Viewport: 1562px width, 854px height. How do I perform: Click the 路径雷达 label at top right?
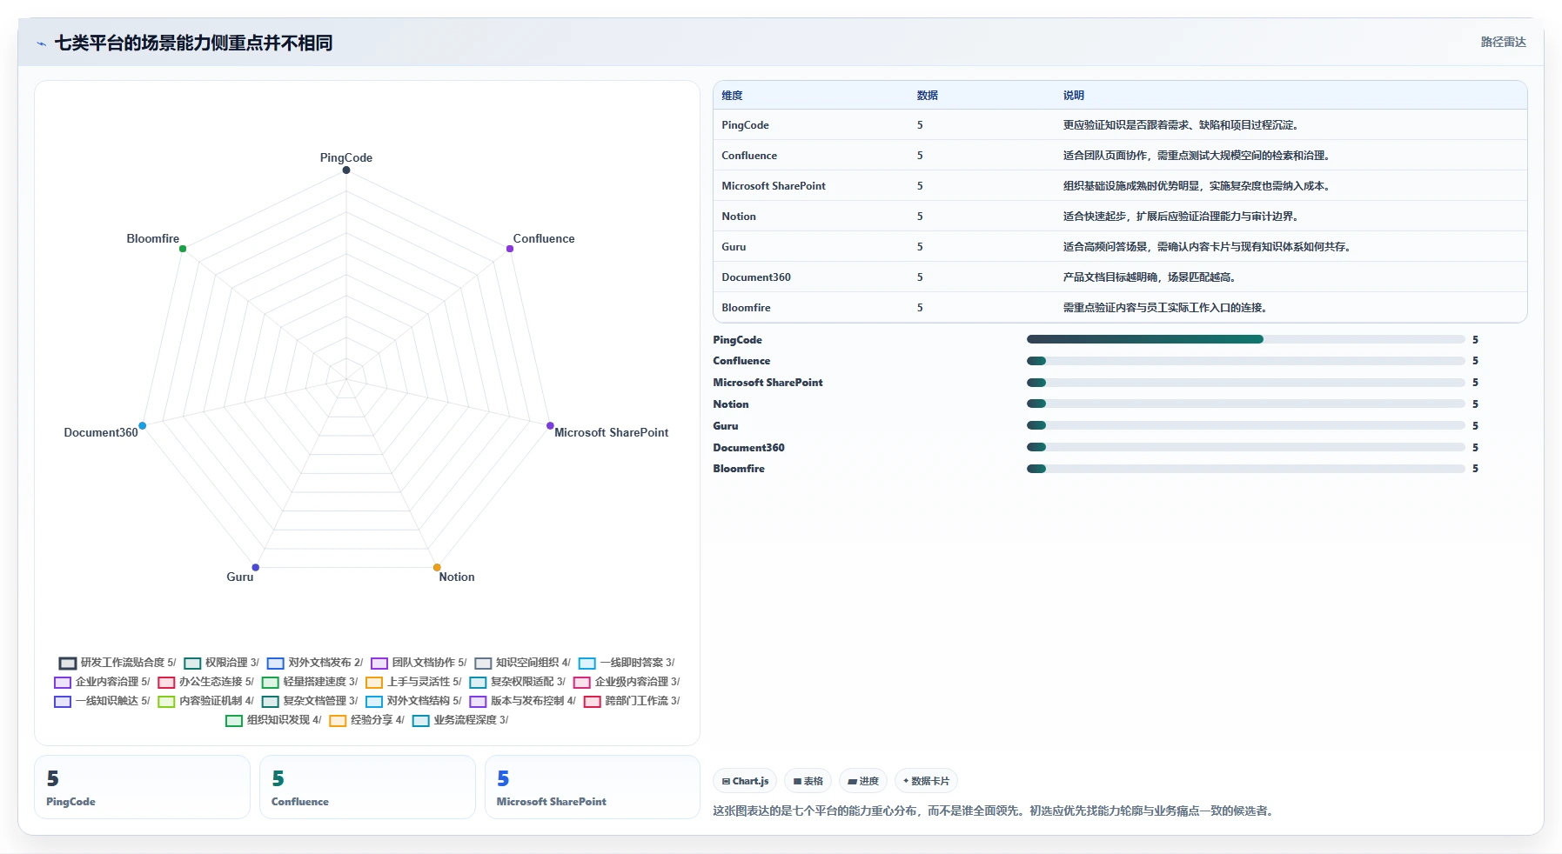[x=1503, y=42]
